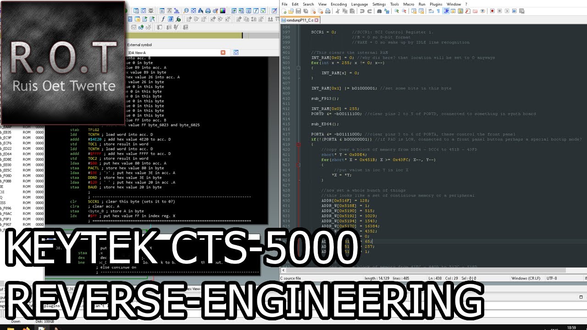Viewport: 587px width, 330px height.
Task: Open Language menu in Notepad++
Action: tap(360, 4)
